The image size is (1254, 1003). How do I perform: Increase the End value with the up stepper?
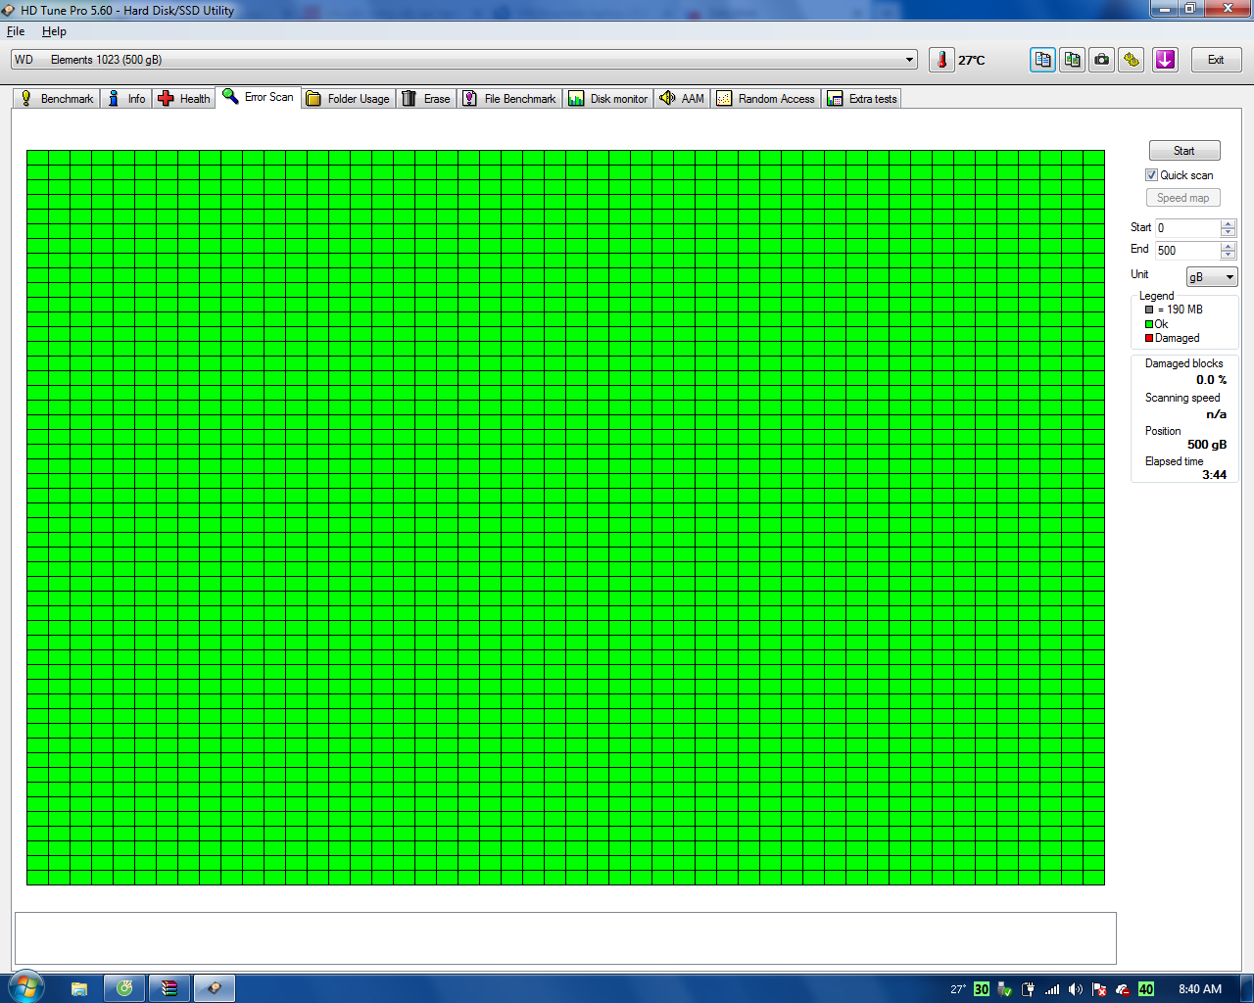click(1228, 246)
